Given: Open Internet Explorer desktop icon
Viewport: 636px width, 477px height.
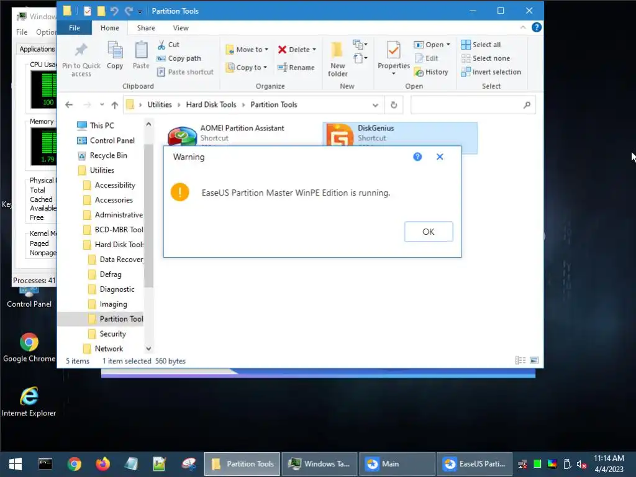Looking at the screenshot, I should coord(29,402).
